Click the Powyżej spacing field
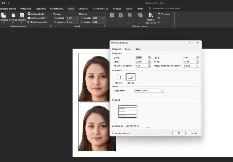Viewport: 233px width, 162px height. click(x=98, y=18)
